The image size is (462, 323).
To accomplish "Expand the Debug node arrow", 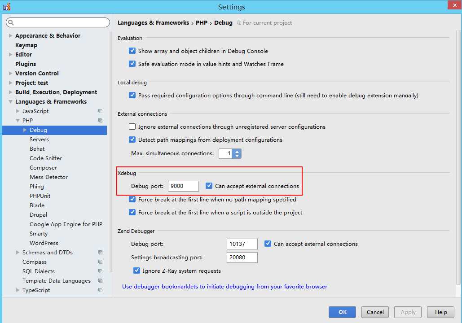I will (25, 130).
